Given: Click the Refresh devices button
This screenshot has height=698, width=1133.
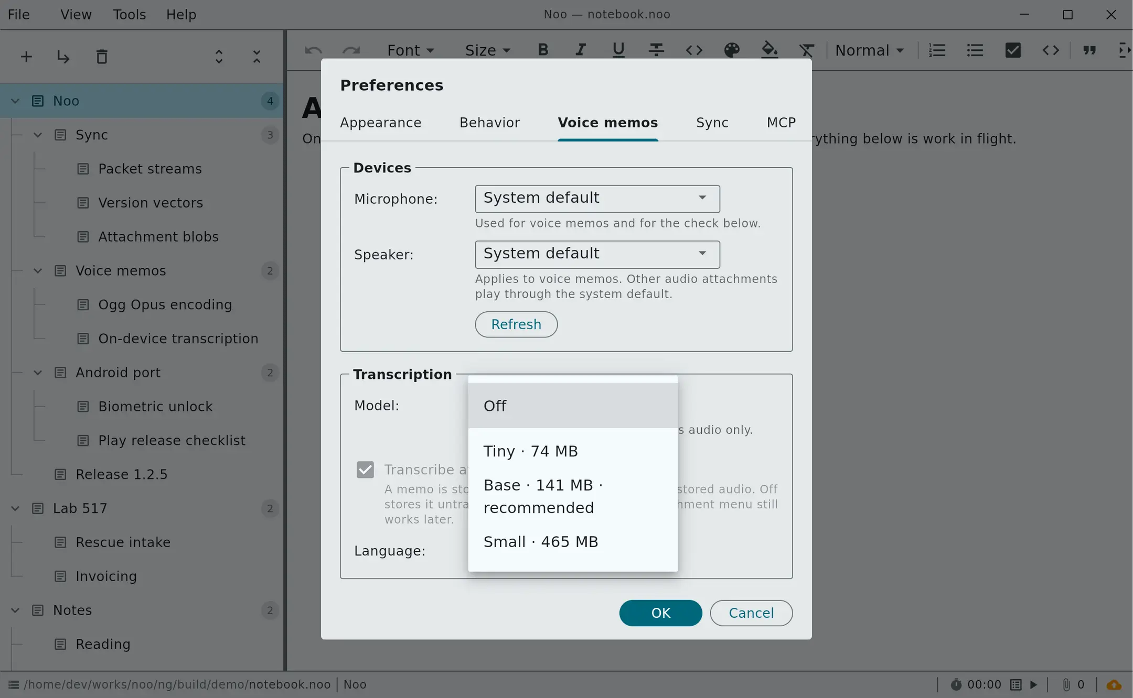Looking at the screenshot, I should click(x=516, y=324).
